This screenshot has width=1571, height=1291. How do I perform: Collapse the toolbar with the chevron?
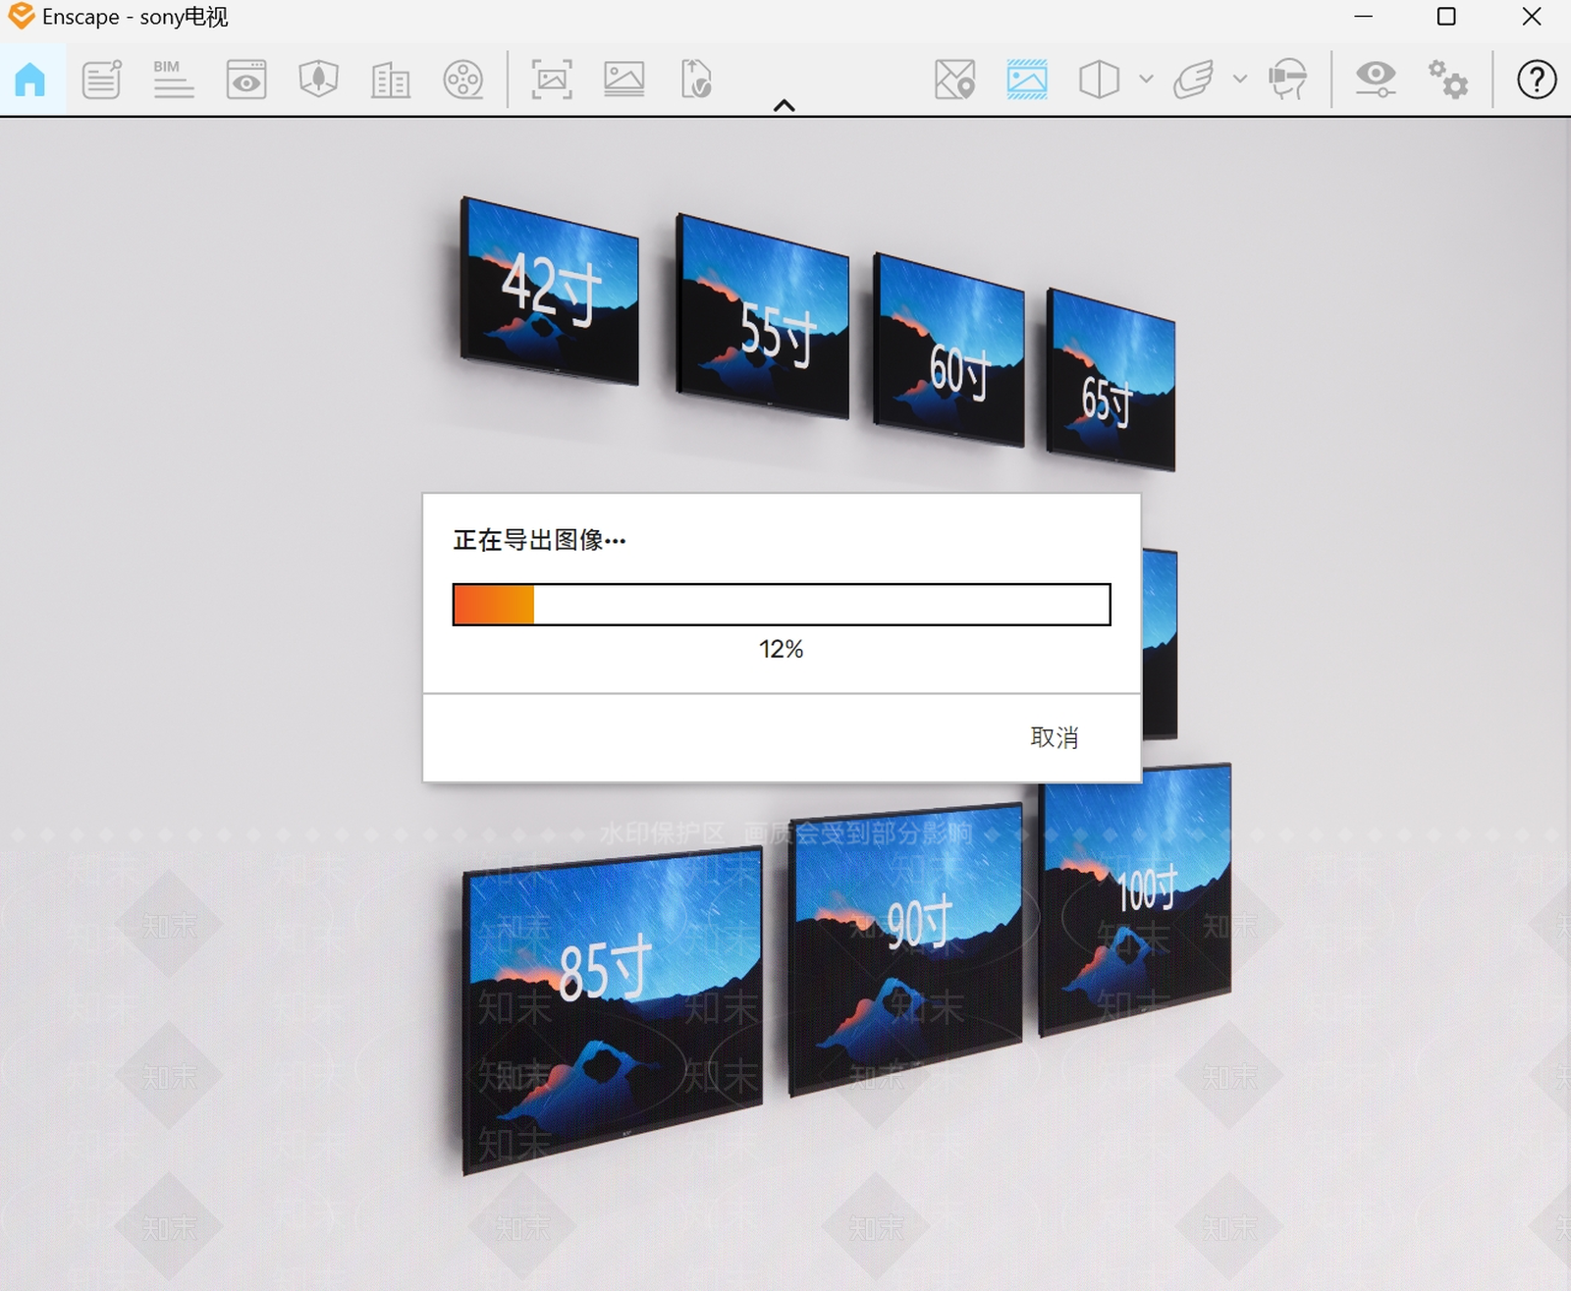pos(785,105)
